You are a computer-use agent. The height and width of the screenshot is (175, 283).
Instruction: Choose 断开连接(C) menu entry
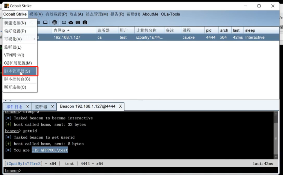coord(20,87)
